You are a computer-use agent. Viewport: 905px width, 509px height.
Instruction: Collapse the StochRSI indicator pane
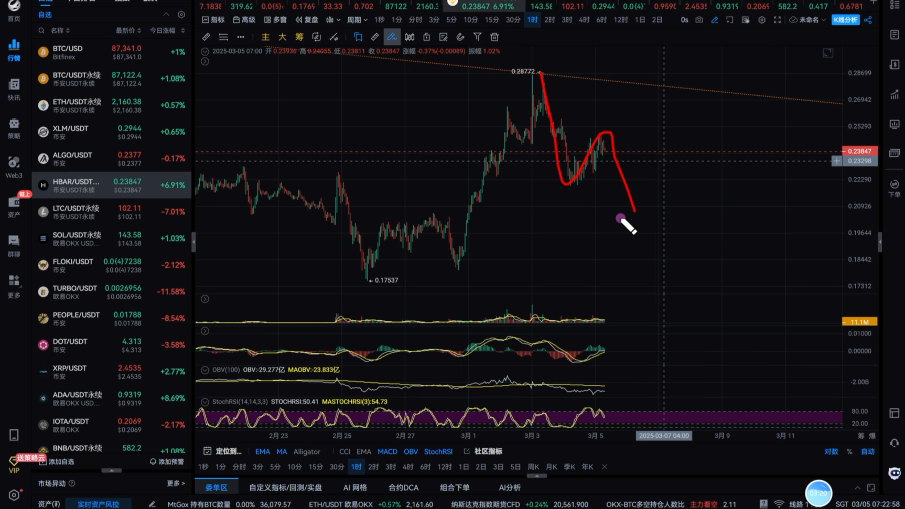[x=205, y=402]
